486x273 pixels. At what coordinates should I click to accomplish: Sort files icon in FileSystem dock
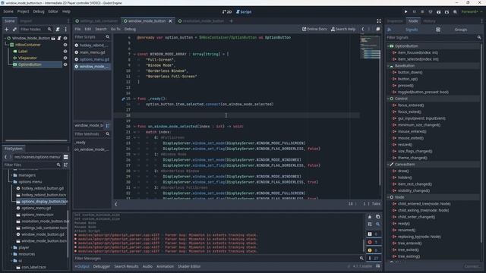[66, 165]
